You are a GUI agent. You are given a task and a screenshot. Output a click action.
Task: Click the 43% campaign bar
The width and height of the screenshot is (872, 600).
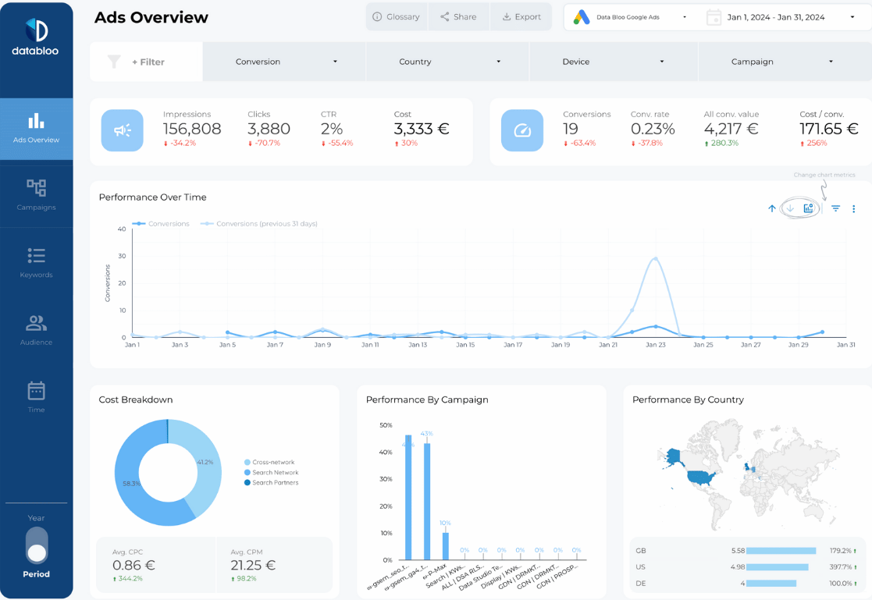427,501
